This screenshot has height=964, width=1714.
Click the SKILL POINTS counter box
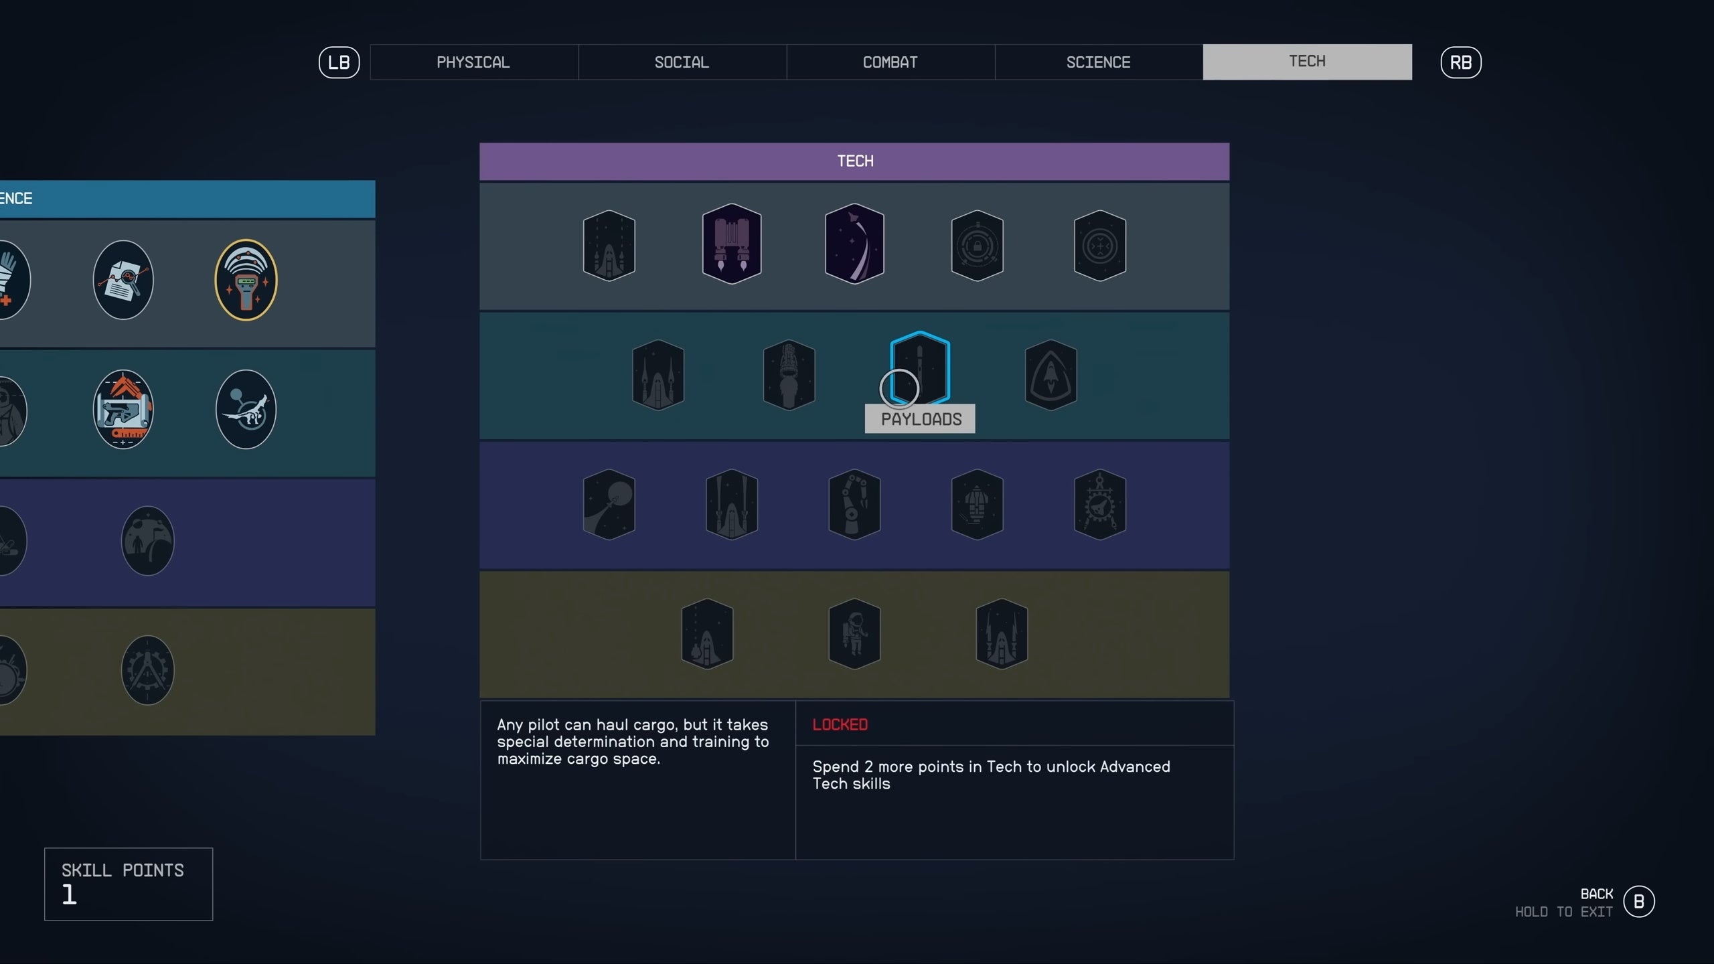[127, 885]
